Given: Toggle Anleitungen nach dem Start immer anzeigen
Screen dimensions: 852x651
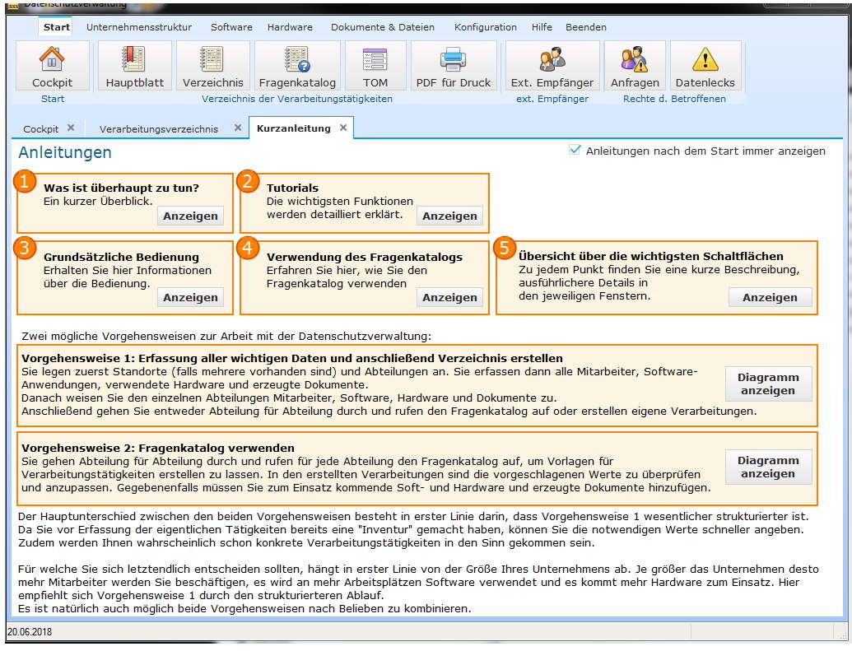Looking at the screenshot, I should pyautogui.click(x=575, y=151).
